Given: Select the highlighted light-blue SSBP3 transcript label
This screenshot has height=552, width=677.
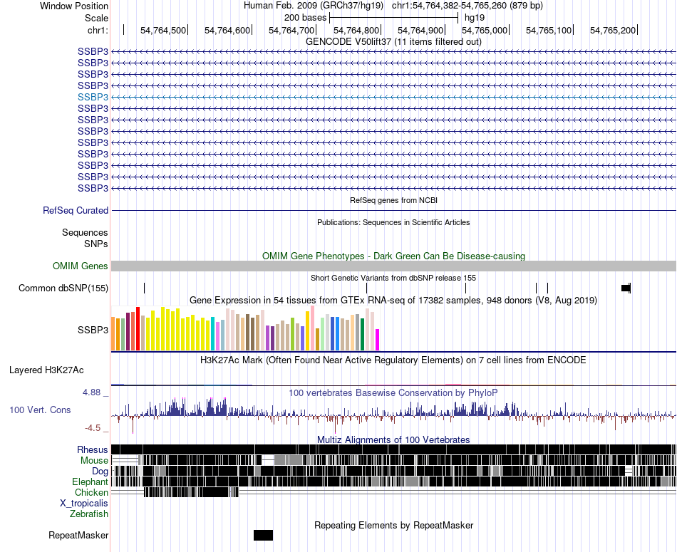Looking at the screenshot, I should 93,97.
